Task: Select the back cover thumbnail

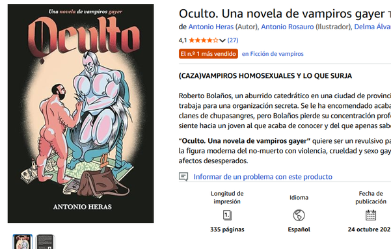Action: pyautogui.click(x=45, y=242)
